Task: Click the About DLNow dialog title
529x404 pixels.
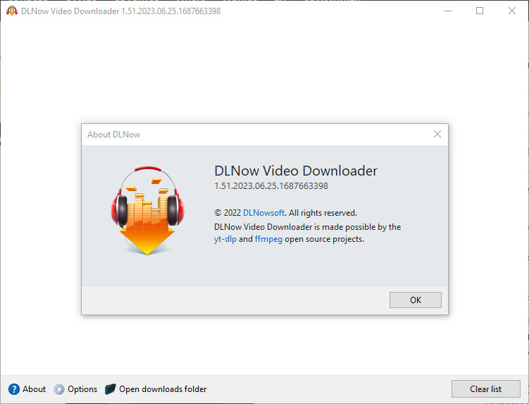Action: coord(113,135)
